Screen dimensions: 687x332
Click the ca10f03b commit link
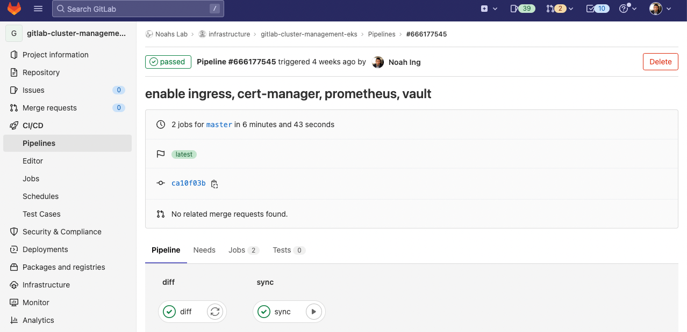[188, 183]
